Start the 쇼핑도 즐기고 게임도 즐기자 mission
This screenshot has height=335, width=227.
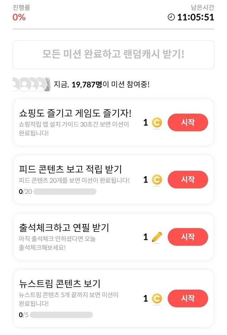[x=188, y=123]
